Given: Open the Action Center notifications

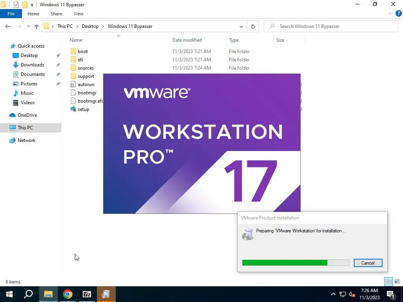Looking at the screenshot, I should [x=391, y=295].
